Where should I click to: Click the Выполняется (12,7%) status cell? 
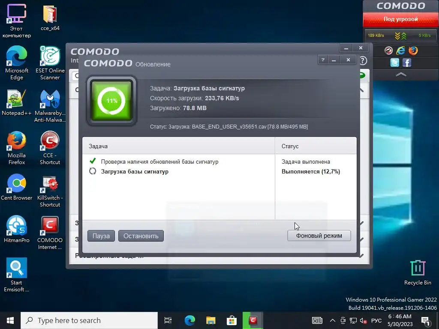(x=311, y=171)
